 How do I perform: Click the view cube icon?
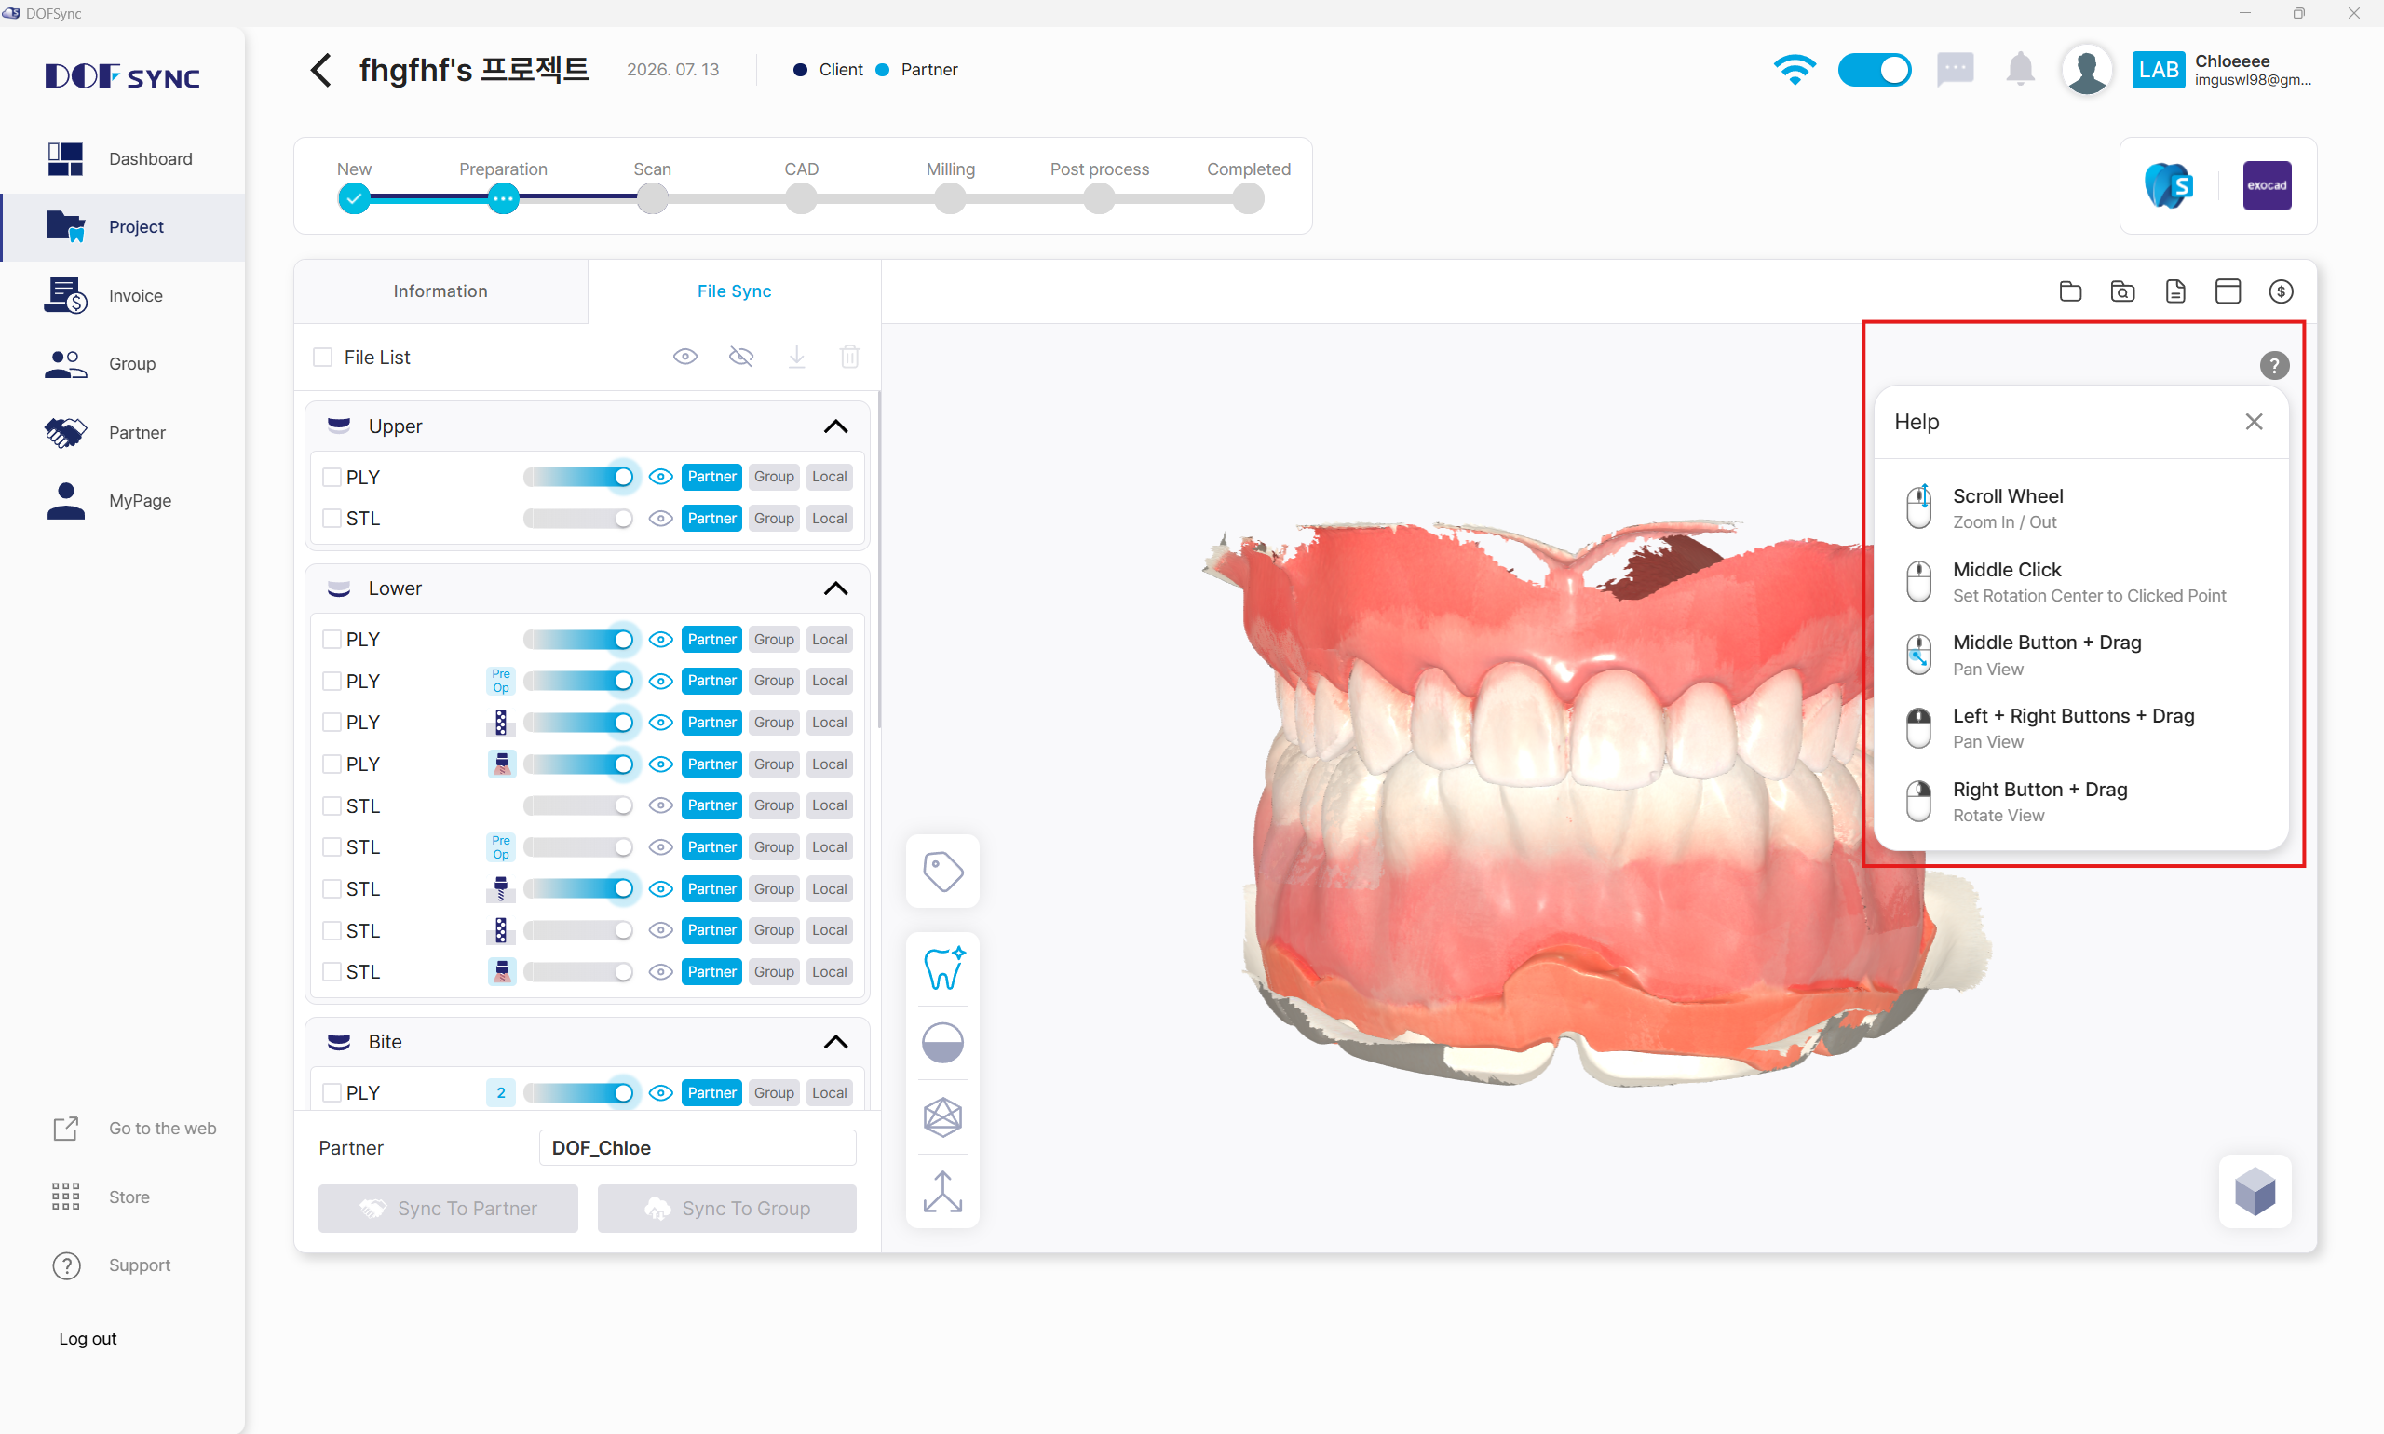point(2255,1192)
